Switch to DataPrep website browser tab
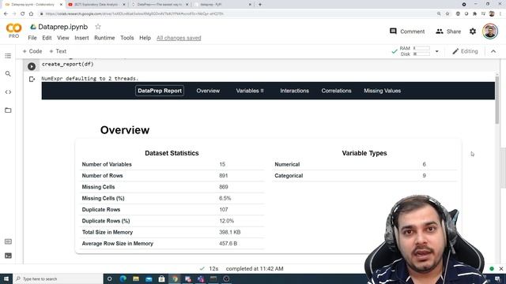 coord(160,5)
